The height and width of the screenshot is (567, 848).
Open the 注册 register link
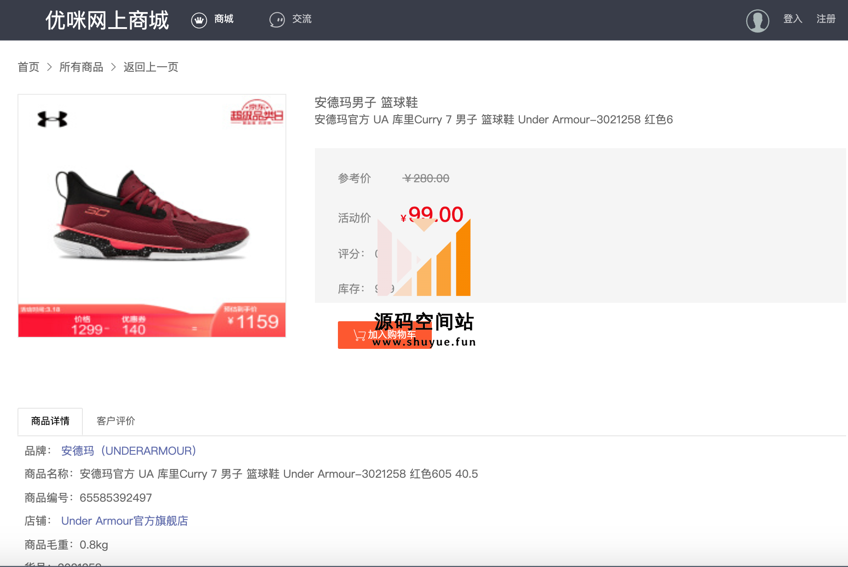pyautogui.click(x=826, y=19)
